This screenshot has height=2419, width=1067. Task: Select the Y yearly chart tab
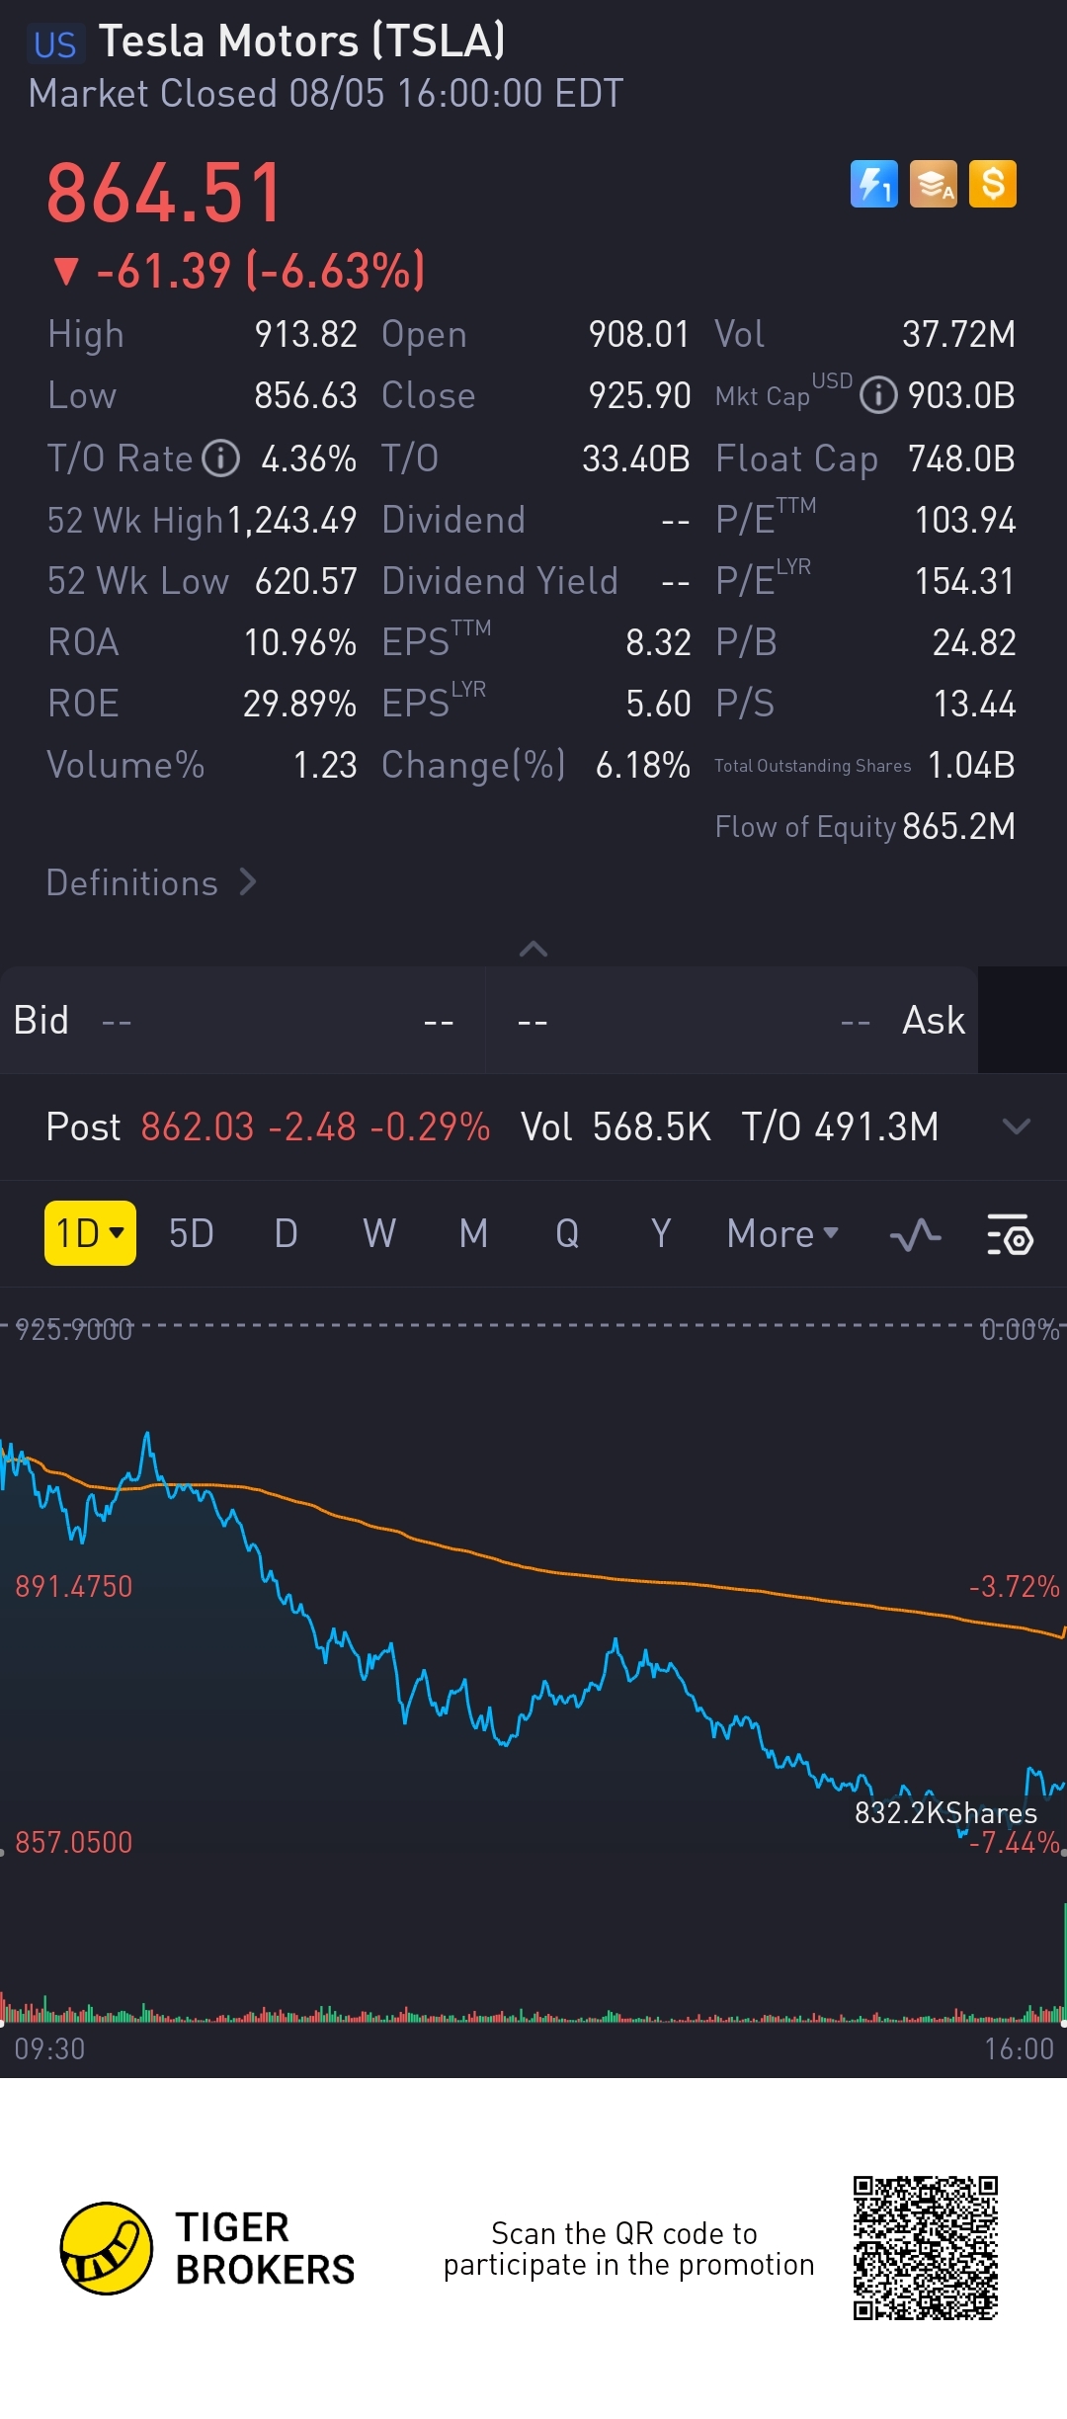(661, 1233)
